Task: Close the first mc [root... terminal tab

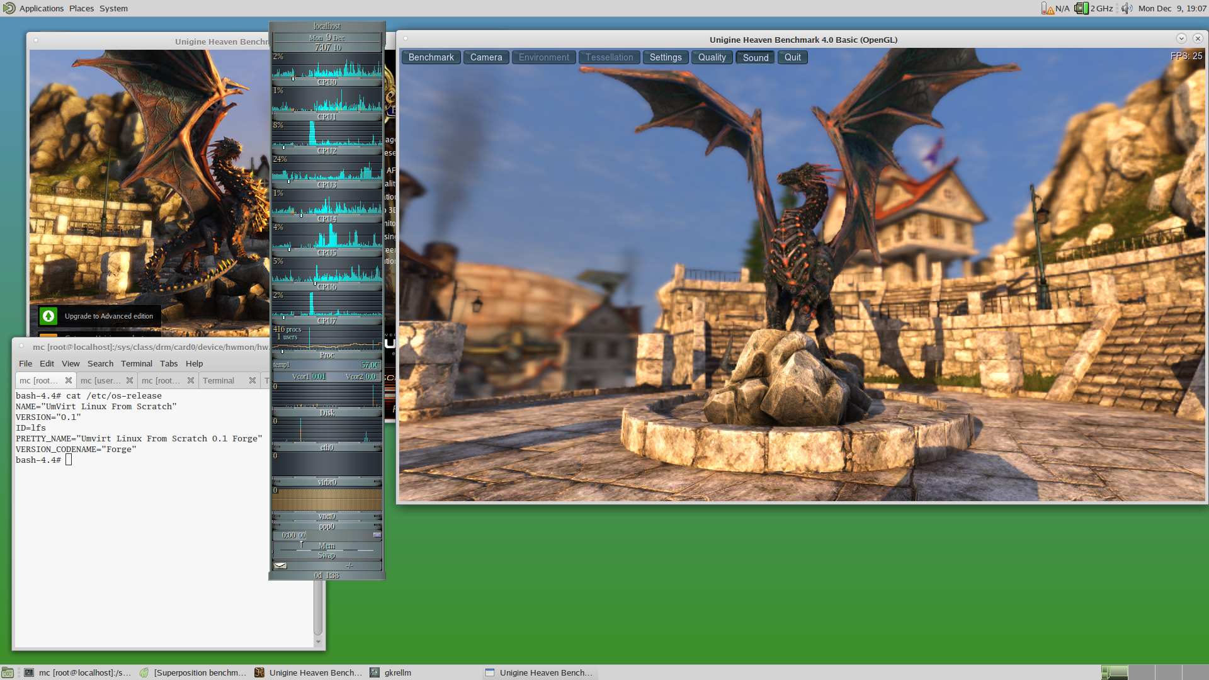Action: point(69,380)
